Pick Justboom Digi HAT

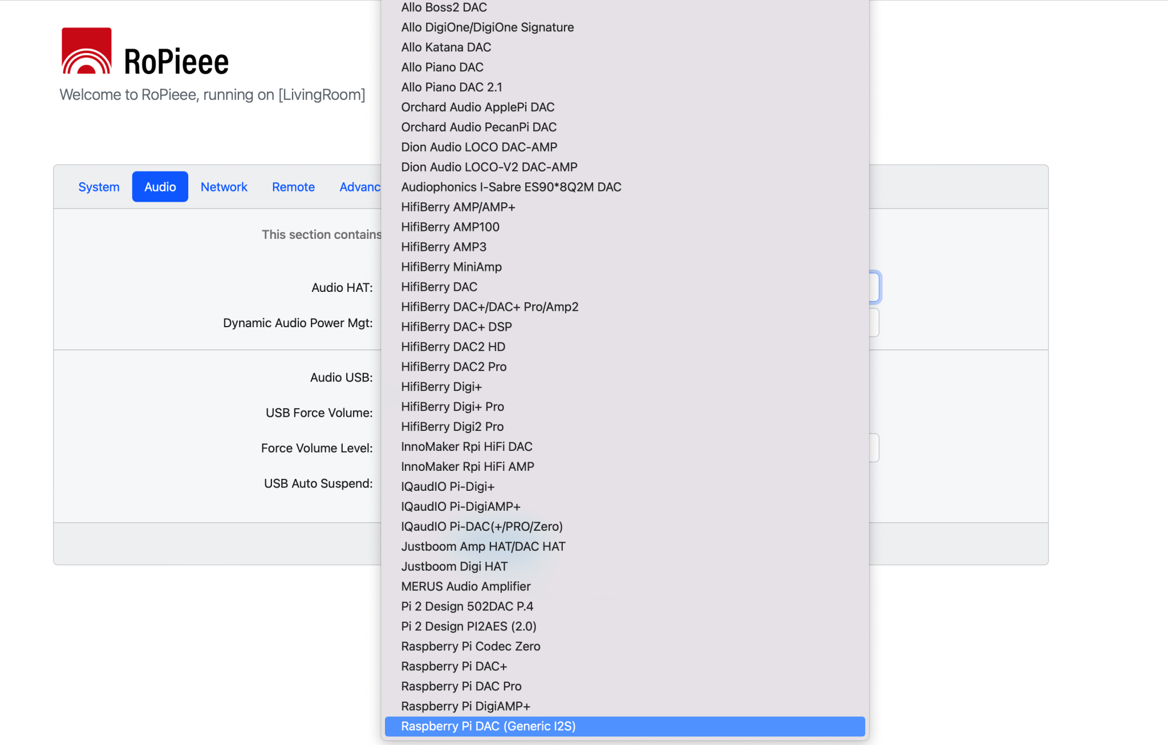point(625,566)
